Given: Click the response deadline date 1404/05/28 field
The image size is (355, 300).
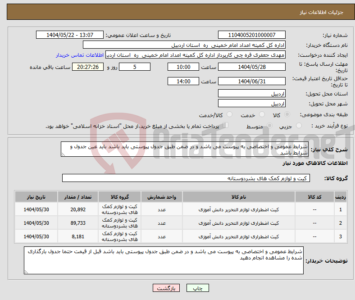Looking at the screenshot, I should click(251, 67).
